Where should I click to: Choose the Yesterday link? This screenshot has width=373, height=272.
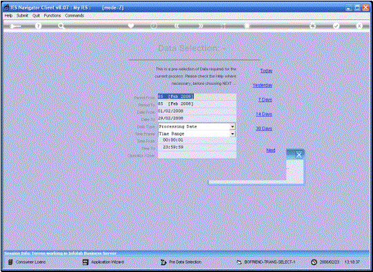coord(263,85)
